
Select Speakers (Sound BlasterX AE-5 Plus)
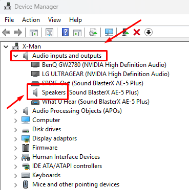point(90,92)
